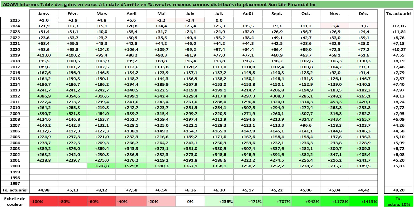This screenshot has width=414, height=207.
Task: Click the +236% light green swatch
Action: click(x=219, y=201)
